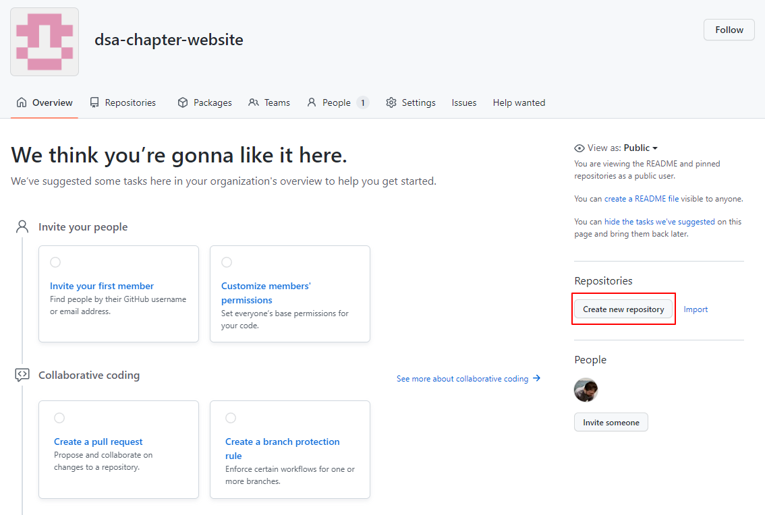The image size is (765, 515).
Task: Click the arrow after See more about collaborative coding
Action: [x=537, y=378]
